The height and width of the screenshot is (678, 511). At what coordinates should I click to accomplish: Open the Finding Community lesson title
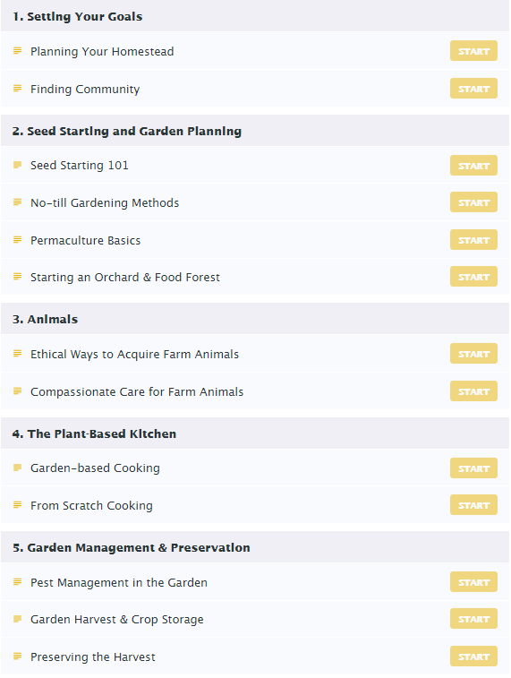(x=85, y=89)
